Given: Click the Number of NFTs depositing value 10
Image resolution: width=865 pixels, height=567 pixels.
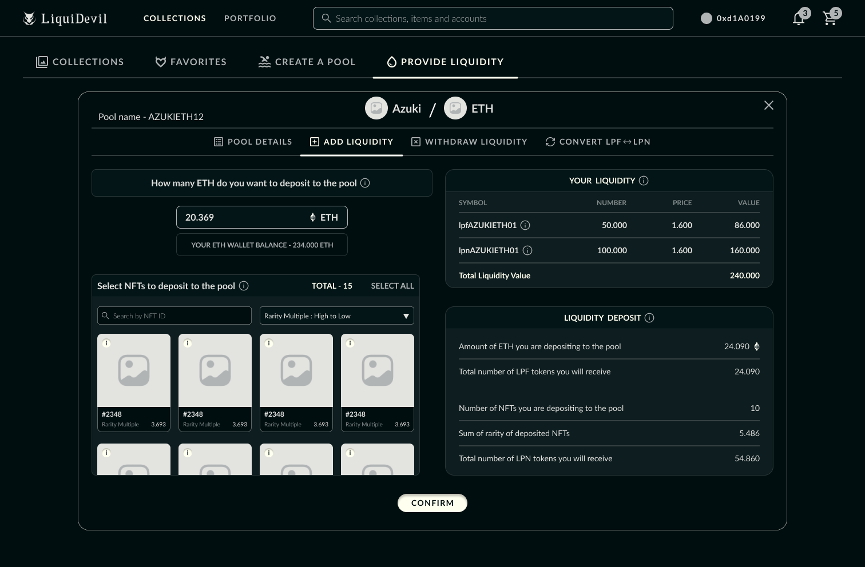Looking at the screenshot, I should point(755,408).
